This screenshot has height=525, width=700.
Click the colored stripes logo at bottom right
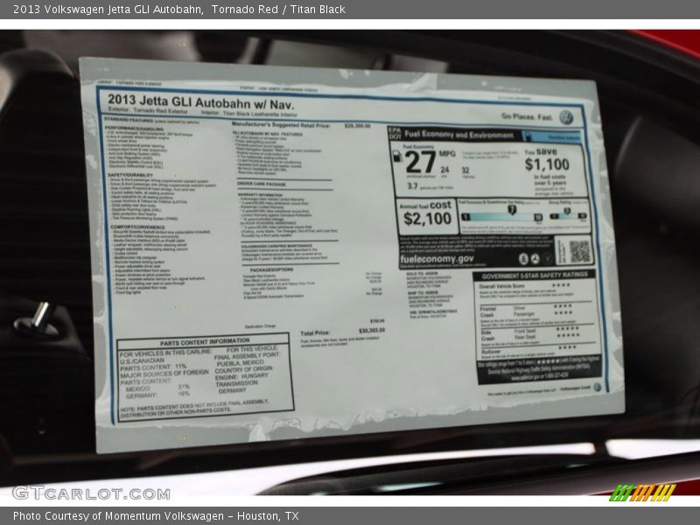[643, 493]
